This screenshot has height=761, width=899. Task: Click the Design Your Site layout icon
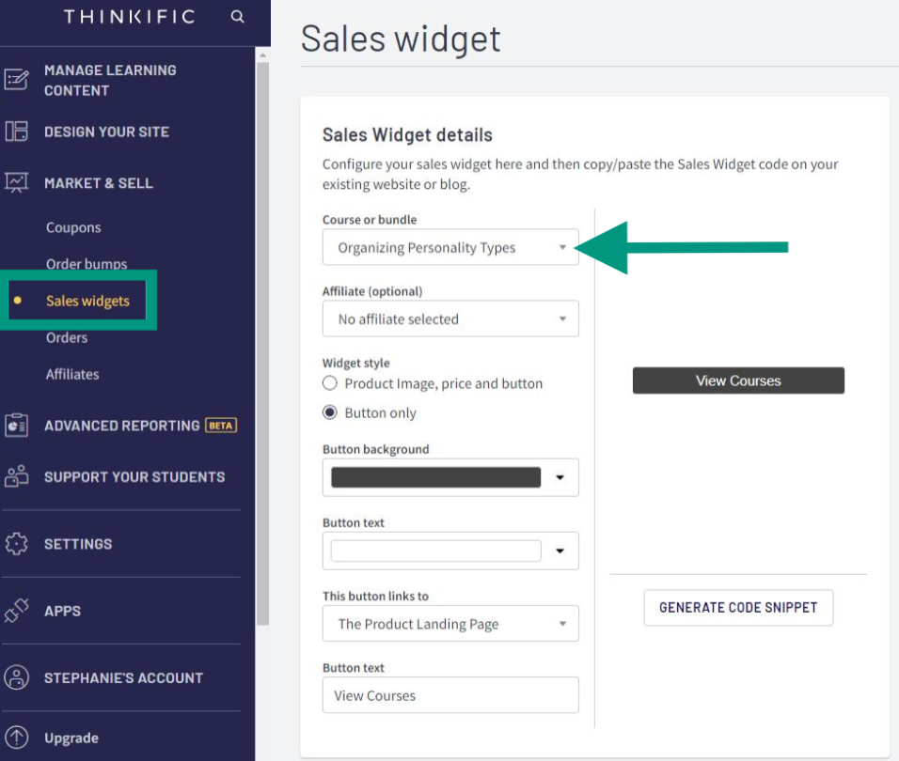point(17,132)
